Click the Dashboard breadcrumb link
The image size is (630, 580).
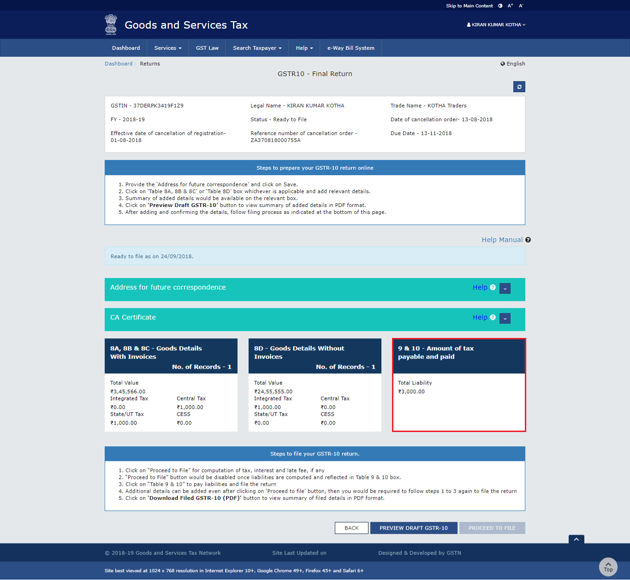pyautogui.click(x=119, y=64)
